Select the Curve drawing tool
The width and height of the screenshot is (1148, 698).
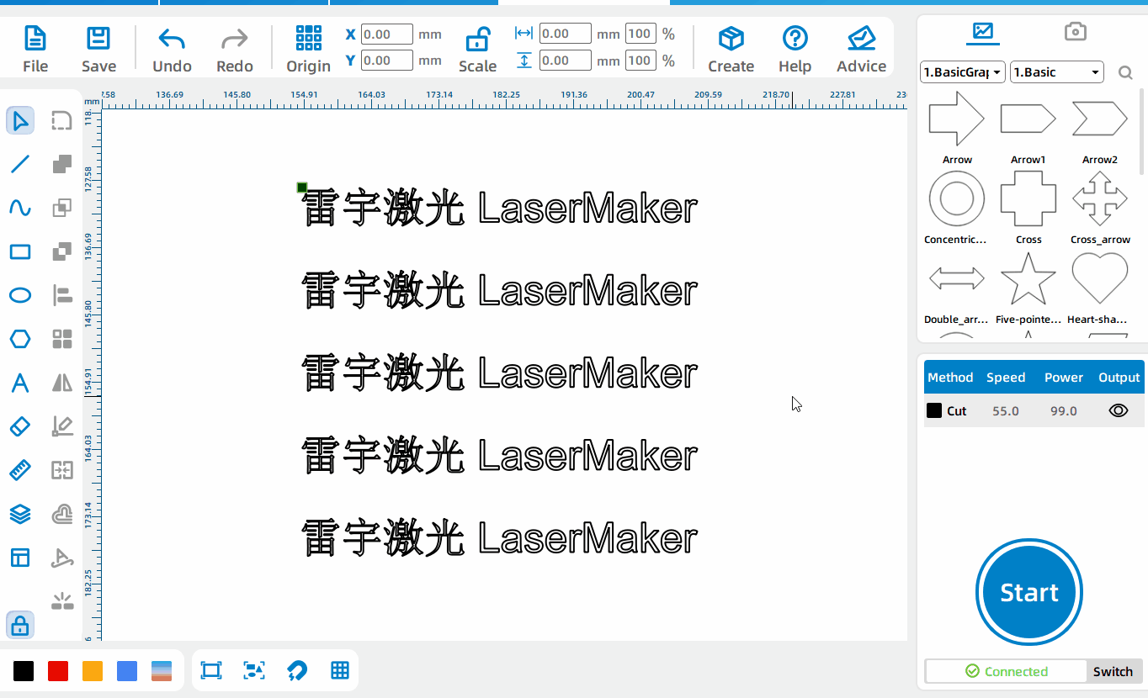tap(20, 208)
